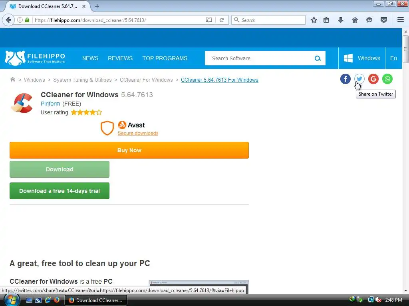Share on Twitter icon

[359, 79]
